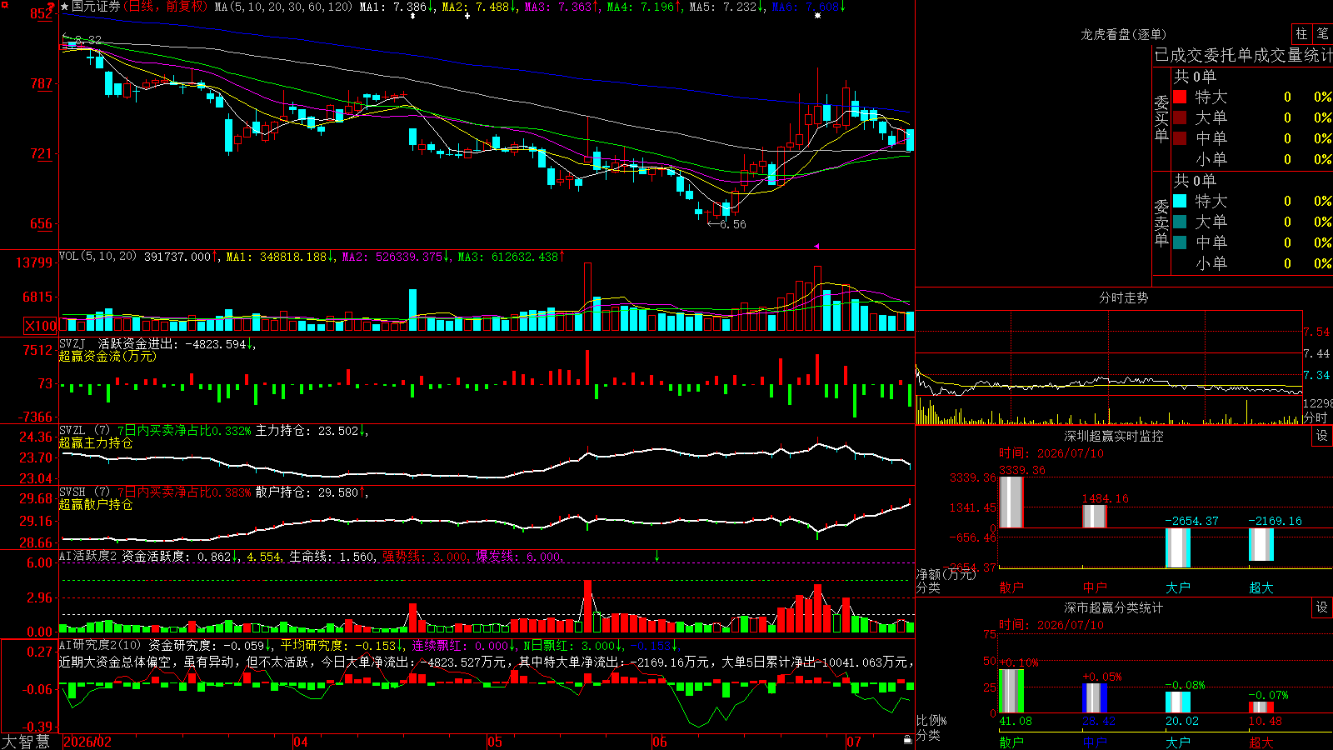The height and width of the screenshot is (750, 1333).
Task: Open MA(5,10,20,30,60,120) indicator parameters
Action: (283, 7)
